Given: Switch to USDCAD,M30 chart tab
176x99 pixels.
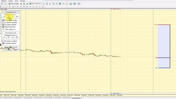Looking at the screenshot, I should 28,98.
